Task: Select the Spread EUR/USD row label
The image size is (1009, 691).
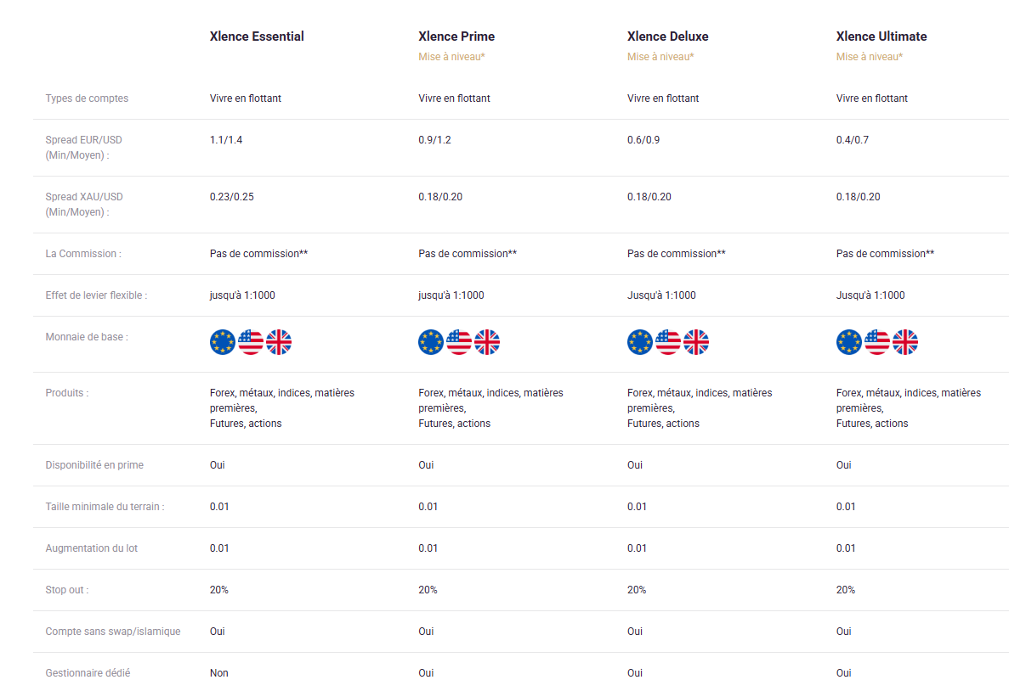Action: 83,147
